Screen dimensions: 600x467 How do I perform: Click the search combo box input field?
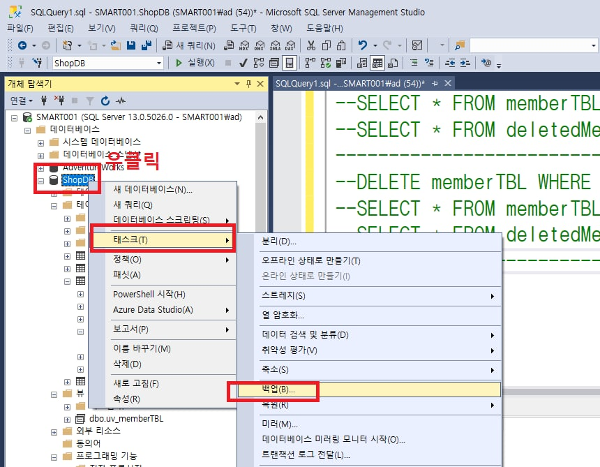[530, 45]
